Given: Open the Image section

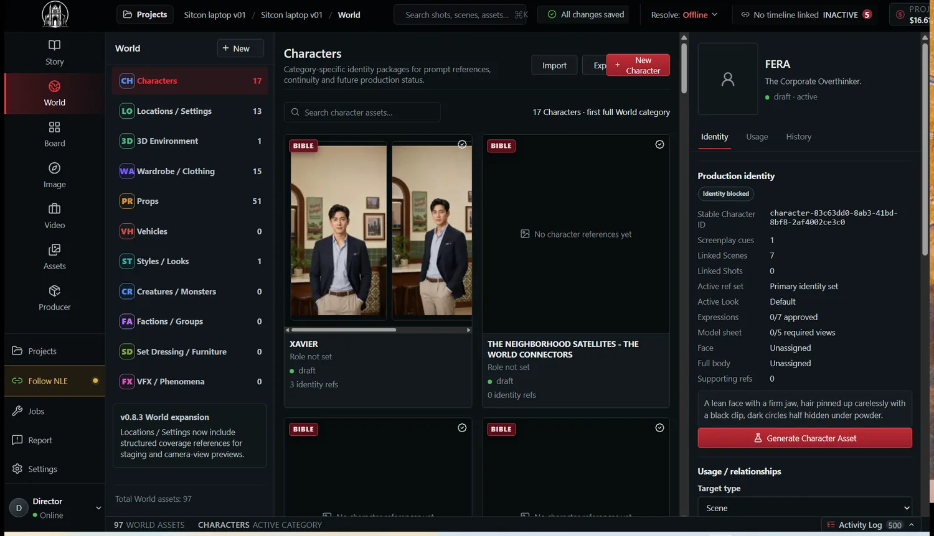Looking at the screenshot, I should 55,175.
